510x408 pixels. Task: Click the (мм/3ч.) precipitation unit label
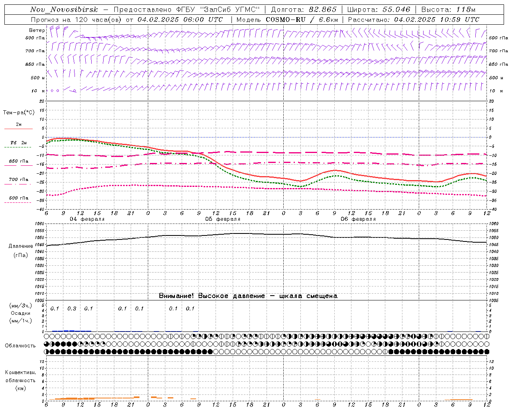click(21, 306)
